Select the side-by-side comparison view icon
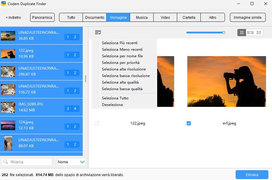The height and width of the screenshot is (180, 272). point(250,33)
